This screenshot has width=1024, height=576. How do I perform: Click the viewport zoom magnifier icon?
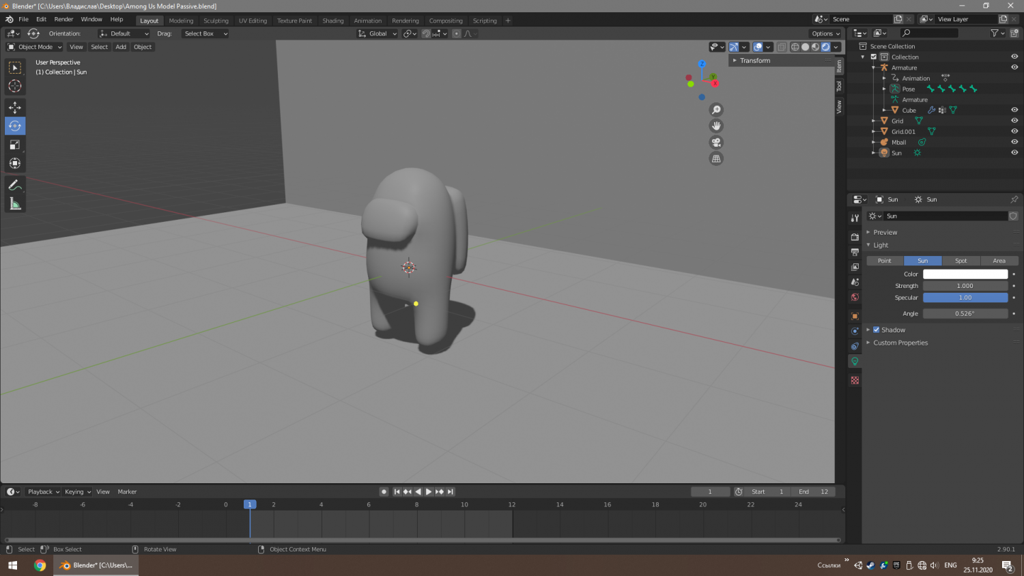(715, 109)
